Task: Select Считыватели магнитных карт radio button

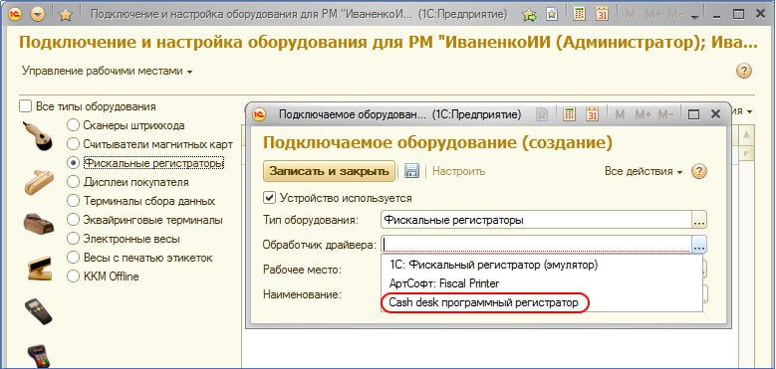Action: 73,144
